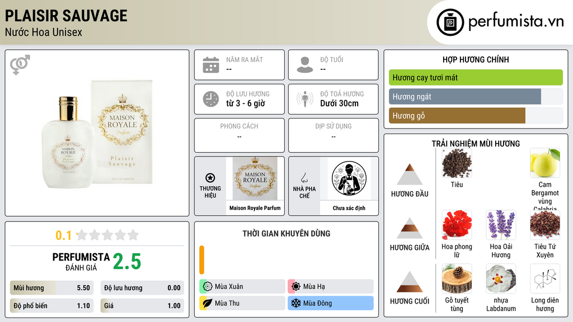Image resolution: width=573 pixels, height=322 pixels.
Task: Click the Hương cay tươi mát accord bar
Action: [x=476, y=77]
